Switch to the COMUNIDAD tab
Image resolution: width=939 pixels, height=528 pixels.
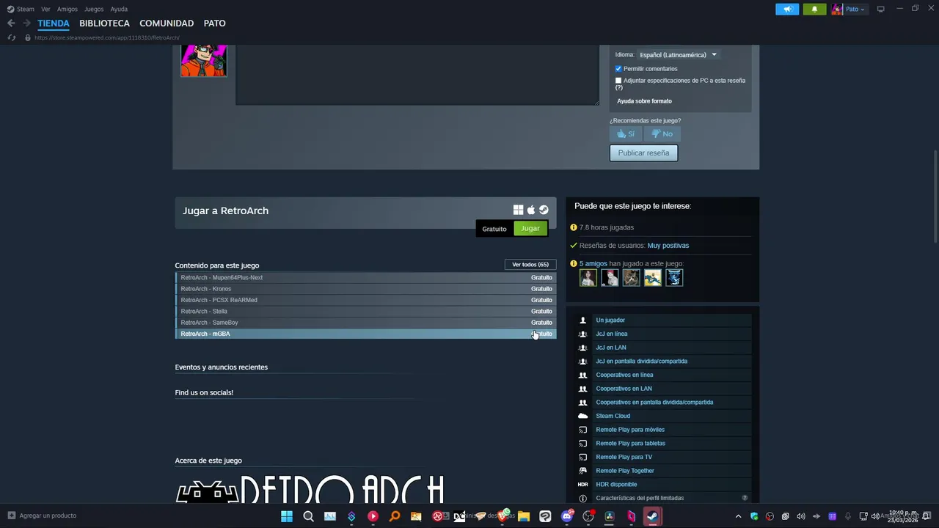(167, 23)
